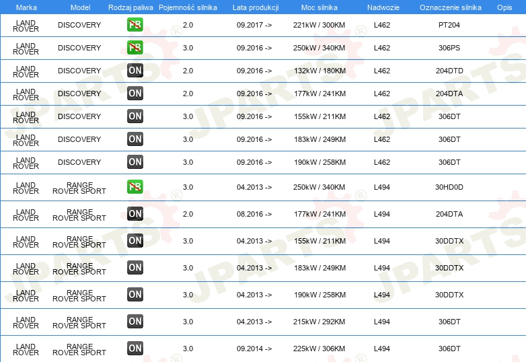The image size is (526, 362).
Task: Select engine code PT204
Action: point(449,25)
